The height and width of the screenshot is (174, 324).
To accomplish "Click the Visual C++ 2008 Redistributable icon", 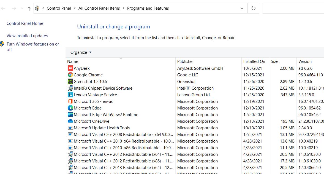I will pos(70,134).
